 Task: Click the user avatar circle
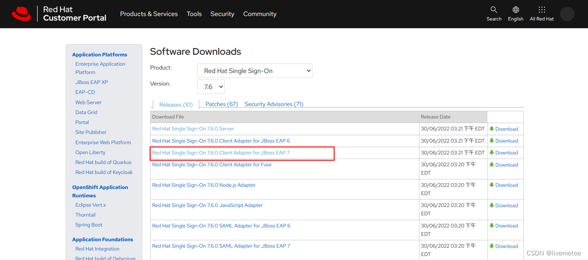coord(567,14)
